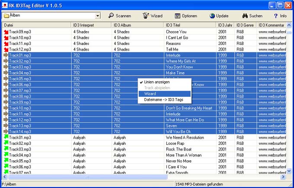Click the ID3 Jahr column header
The image size is (294, 188).
point(225,25)
